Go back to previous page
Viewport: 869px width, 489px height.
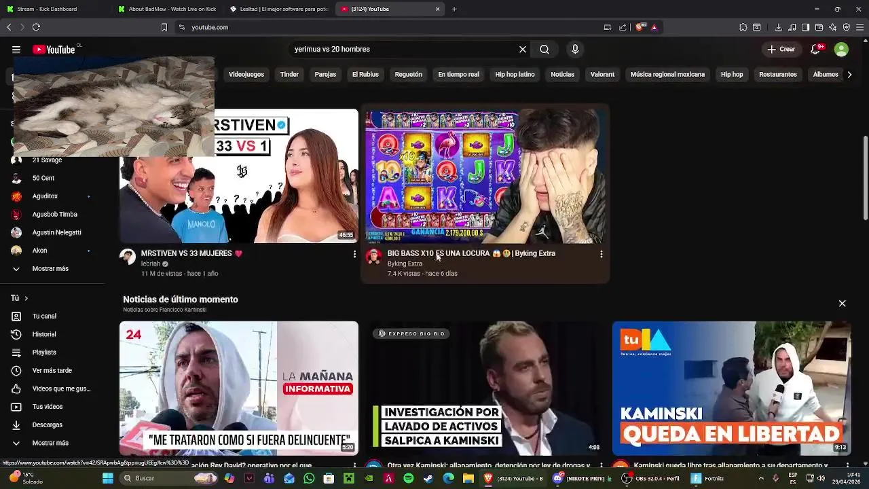(9, 27)
